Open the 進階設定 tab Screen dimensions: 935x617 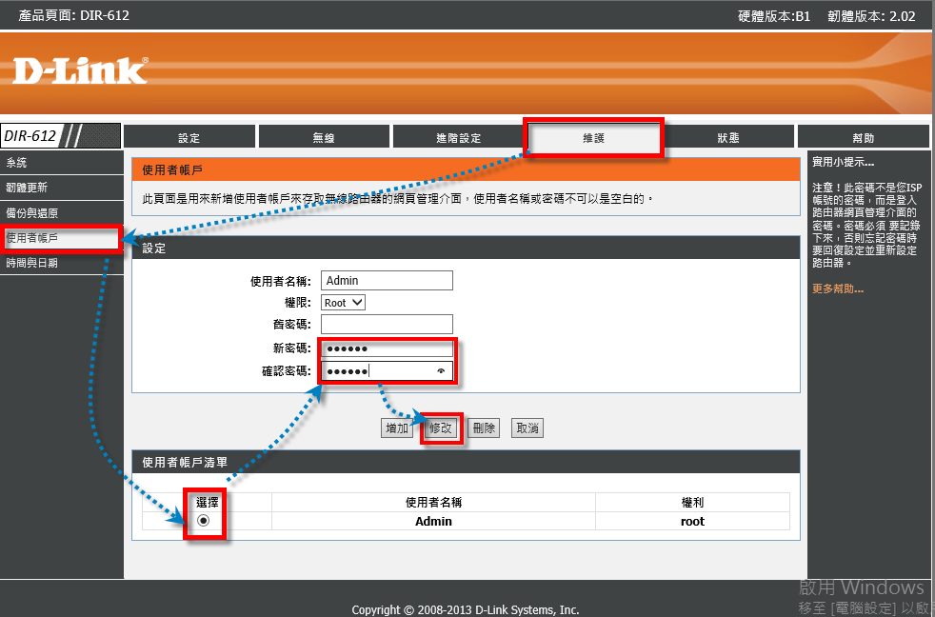pos(458,137)
